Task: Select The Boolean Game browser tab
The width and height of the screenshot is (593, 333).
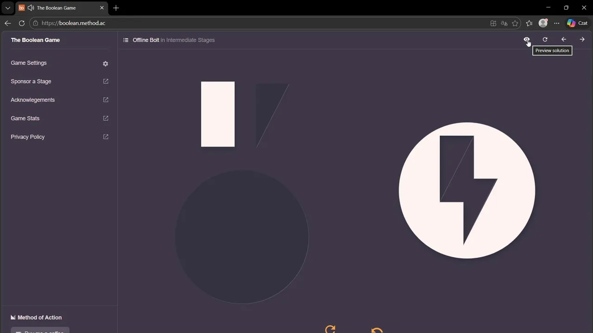Action: click(x=62, y=8)
